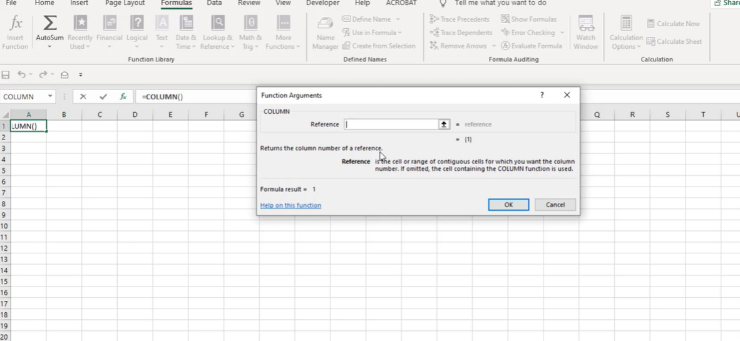Click the Tell me what you want search box

[x=500, y=3]
